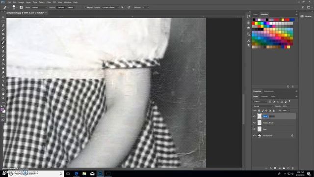
Task: Toggle lock transparent pixels
Action: [259, 111]
